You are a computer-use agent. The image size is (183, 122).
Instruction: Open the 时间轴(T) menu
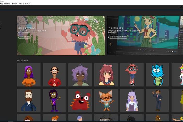click(x=7, y=4)
